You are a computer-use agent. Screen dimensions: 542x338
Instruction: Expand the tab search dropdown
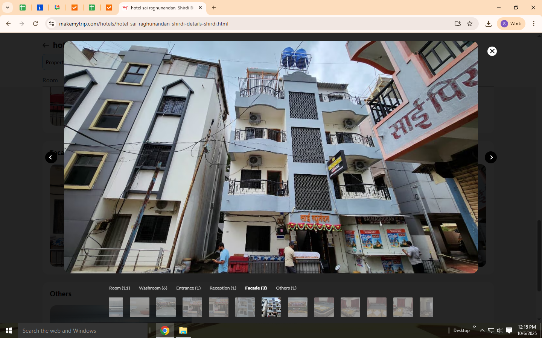click(7, 8)
